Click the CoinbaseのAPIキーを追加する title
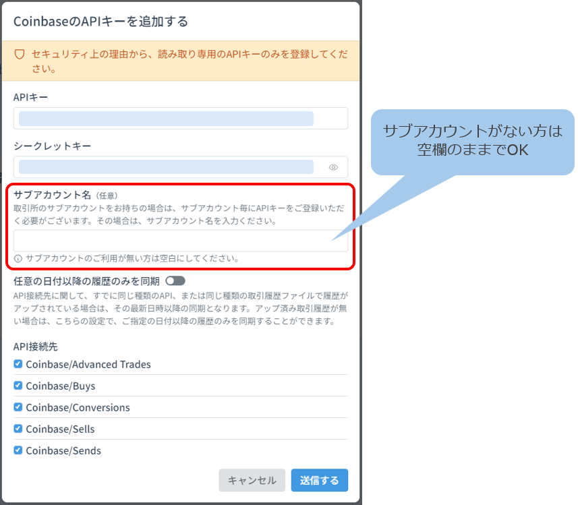This screenshot has width=578, height=505. (100, 22)
